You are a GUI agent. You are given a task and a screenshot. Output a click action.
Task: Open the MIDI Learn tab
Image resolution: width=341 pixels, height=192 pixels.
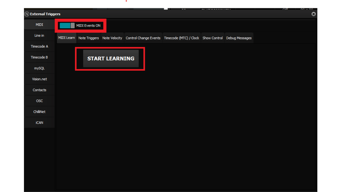67,38
